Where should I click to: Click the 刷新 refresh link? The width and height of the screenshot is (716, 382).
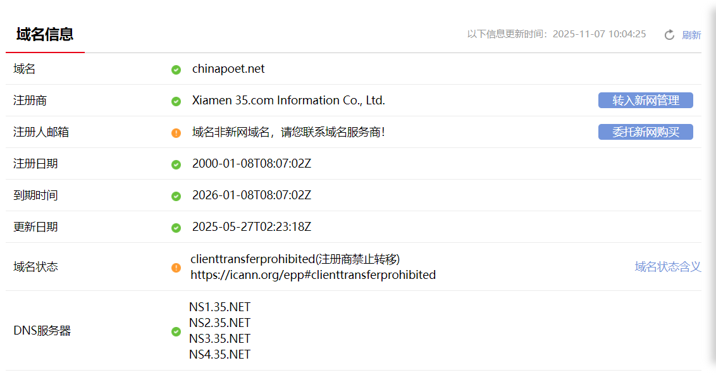coord(691,35)
